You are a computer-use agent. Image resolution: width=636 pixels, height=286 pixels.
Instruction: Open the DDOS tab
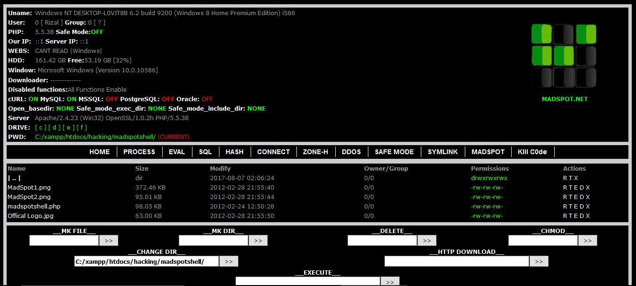point(351,152)
